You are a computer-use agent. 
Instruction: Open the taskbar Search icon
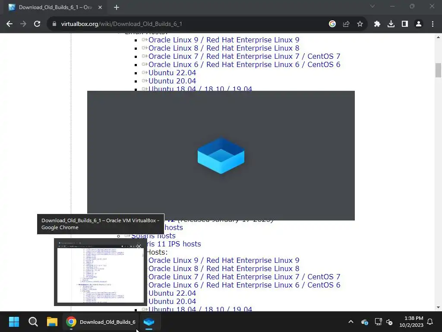point(33,322)
